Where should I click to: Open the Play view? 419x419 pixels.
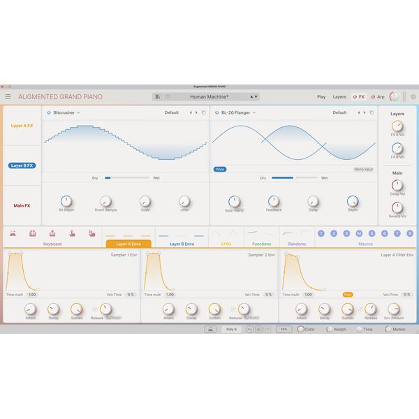tap(321, 97)
